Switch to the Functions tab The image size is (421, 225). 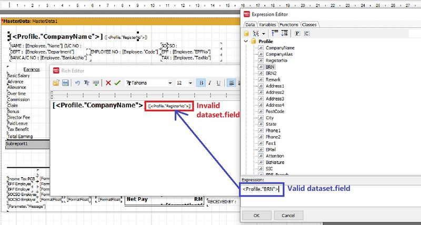click(x=289, y=24)
